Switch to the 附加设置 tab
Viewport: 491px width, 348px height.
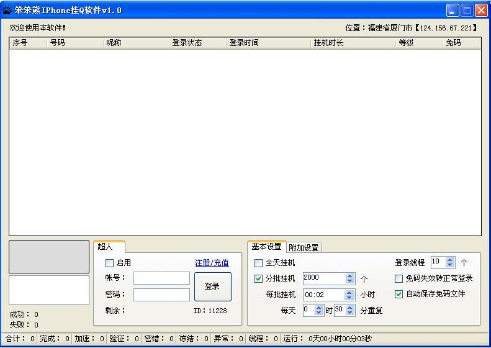[304, 247]
